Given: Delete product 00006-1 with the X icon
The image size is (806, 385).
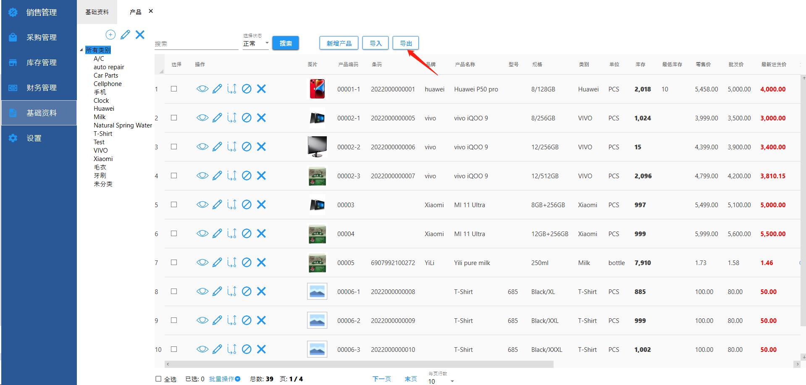Looking at the screenshot, I should click(262, 291).
